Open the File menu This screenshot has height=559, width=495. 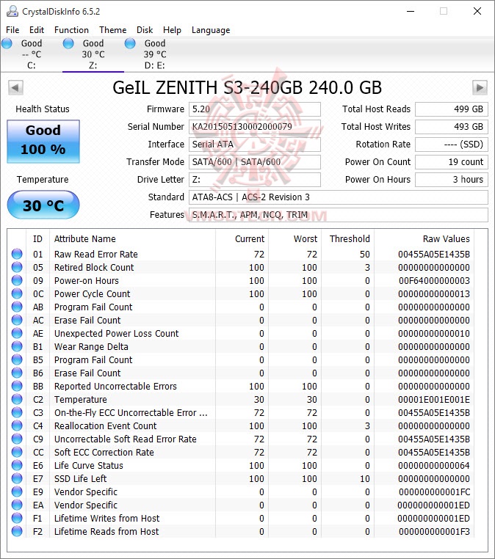(x=12, y=30)
